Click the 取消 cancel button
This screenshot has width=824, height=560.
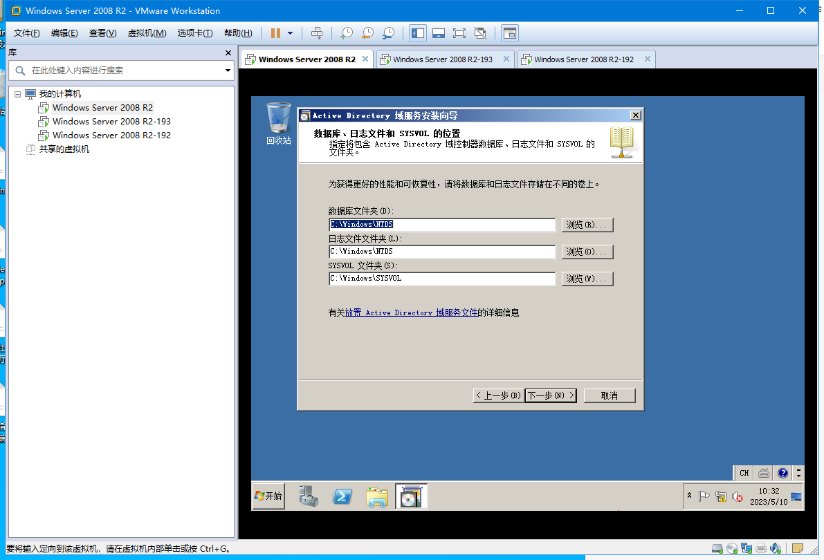click(610, 395)
